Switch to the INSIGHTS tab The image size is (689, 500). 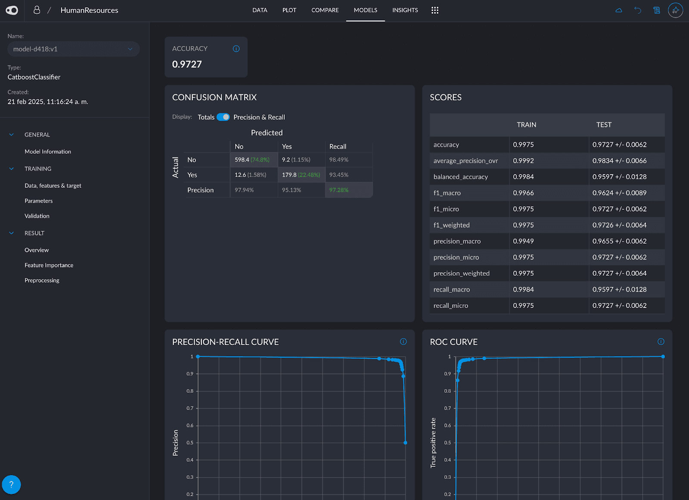[405, 10]
